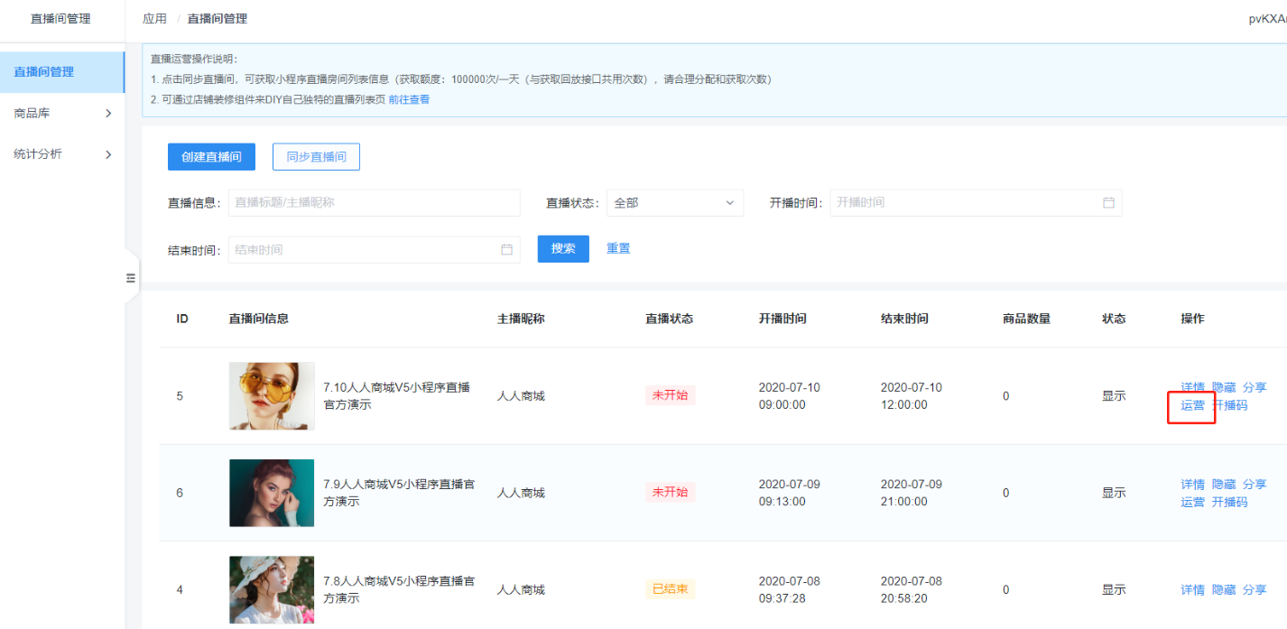Click 分享 for room ID 4
The image size is (1287, 629).
click(x=1255, y=590)
